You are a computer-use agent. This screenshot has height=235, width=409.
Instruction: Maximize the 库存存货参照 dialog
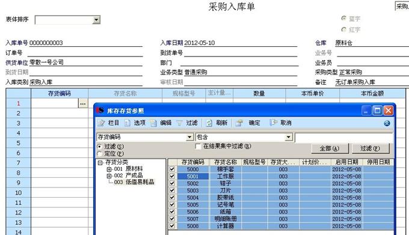click(378, 111)
